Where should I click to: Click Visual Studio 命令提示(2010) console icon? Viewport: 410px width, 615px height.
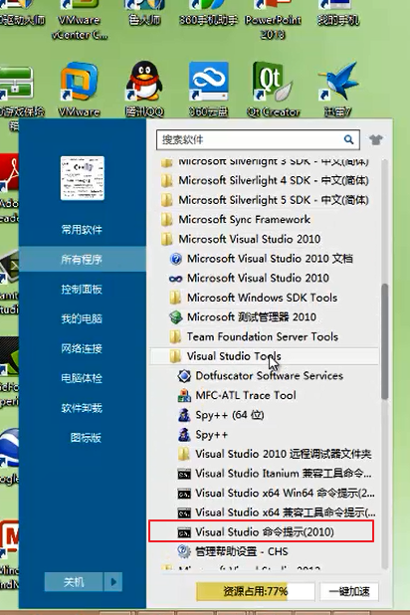pos(184,532)
